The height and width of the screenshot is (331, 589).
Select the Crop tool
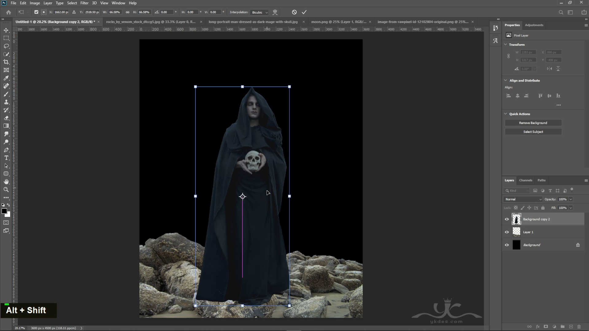(x=6, y=62)
